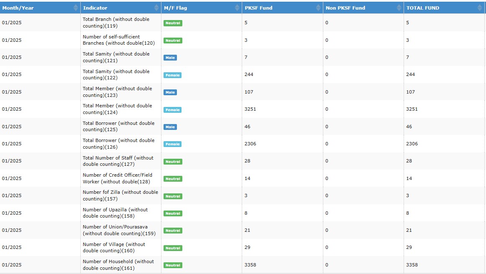The height and width of the screenshot is (274, 486).
Task: Sort by PKSF Fund using its arrow icon
Action: (318, 8)
